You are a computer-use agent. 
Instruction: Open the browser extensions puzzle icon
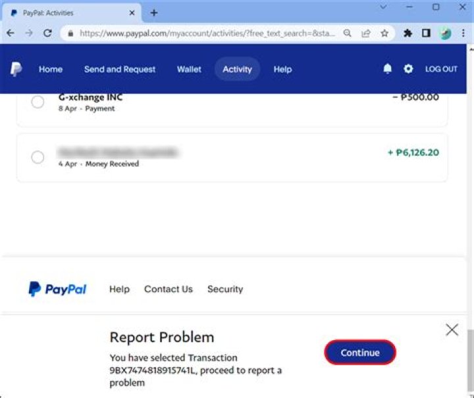click(x=408, y=33)
